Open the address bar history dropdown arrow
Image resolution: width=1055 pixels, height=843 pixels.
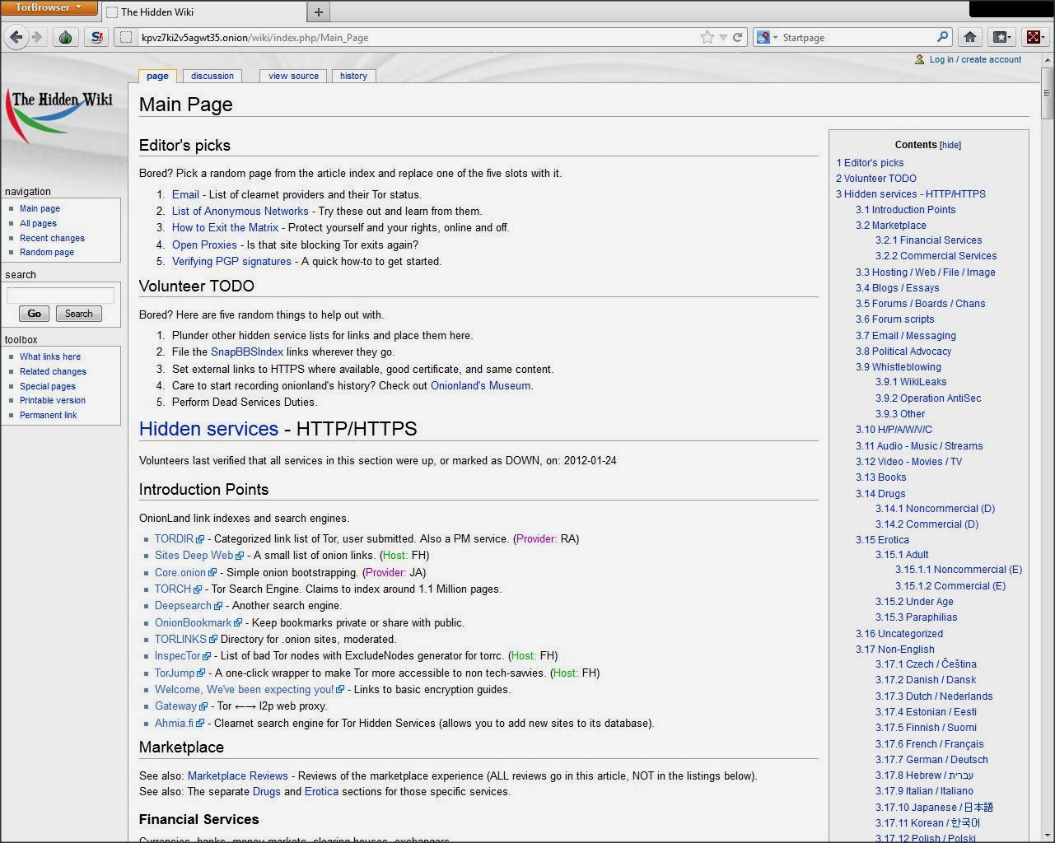723,37
